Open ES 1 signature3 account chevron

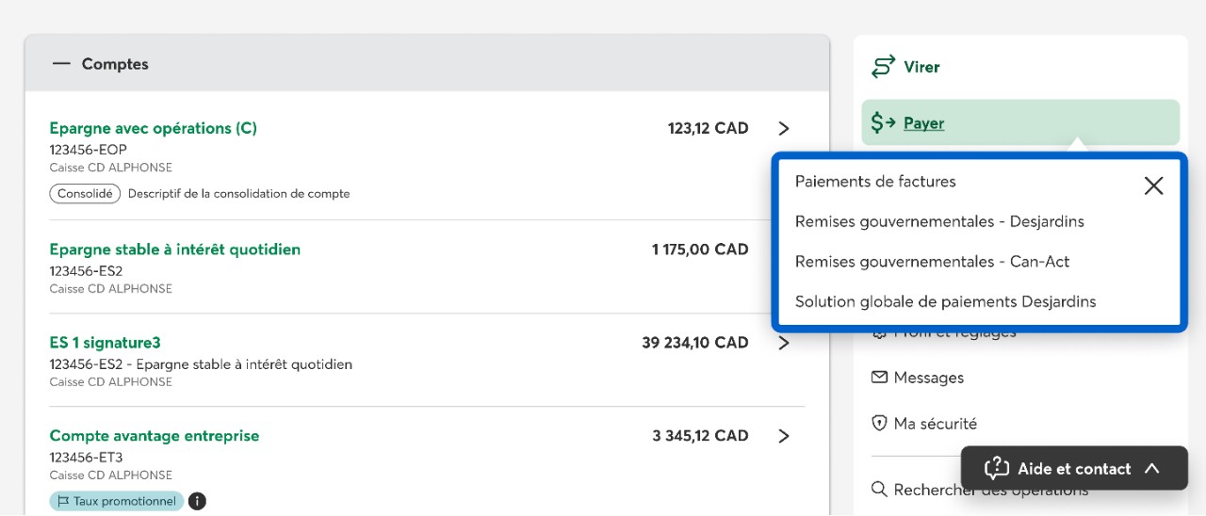click(x=784, y=344)
